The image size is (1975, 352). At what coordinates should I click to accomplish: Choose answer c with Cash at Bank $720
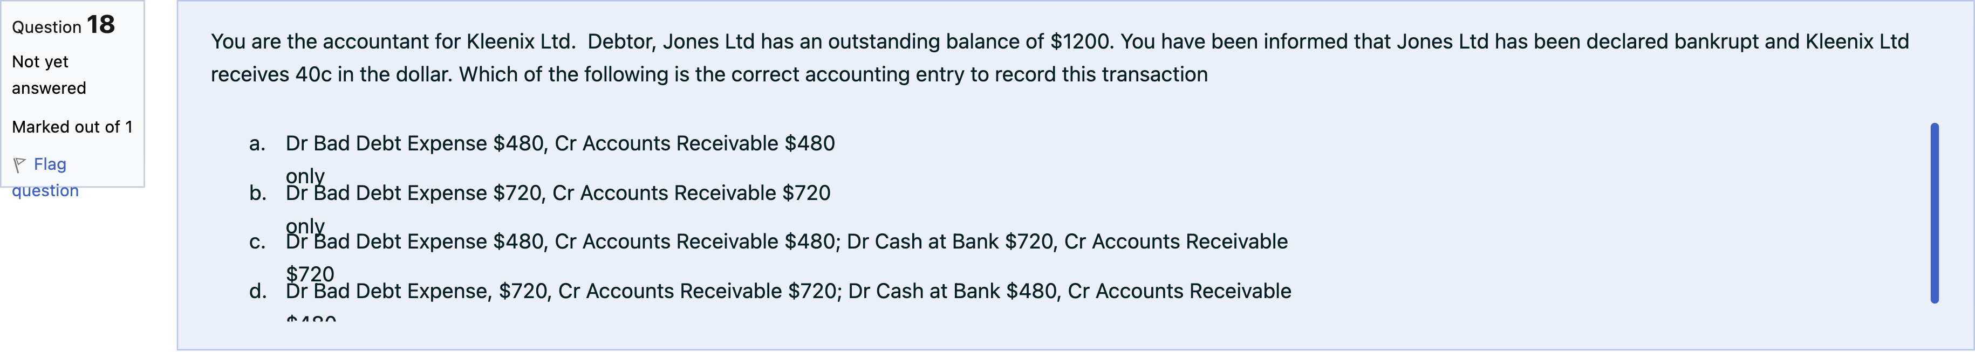coord(786,241)
